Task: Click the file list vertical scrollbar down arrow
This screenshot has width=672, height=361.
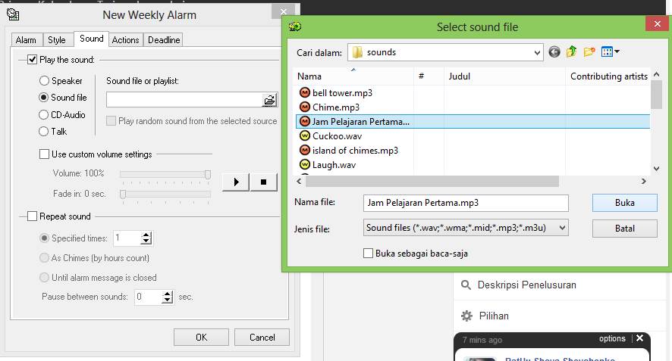Action: click(656, 169)
